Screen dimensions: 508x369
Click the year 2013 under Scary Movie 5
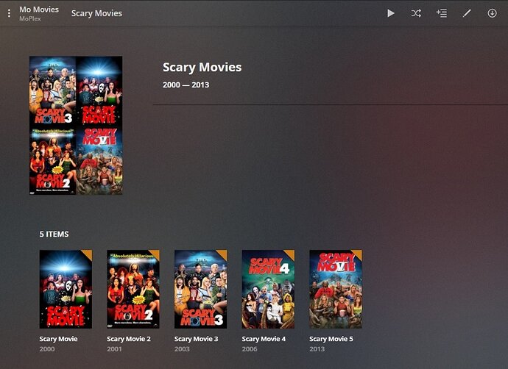point(317,349)
